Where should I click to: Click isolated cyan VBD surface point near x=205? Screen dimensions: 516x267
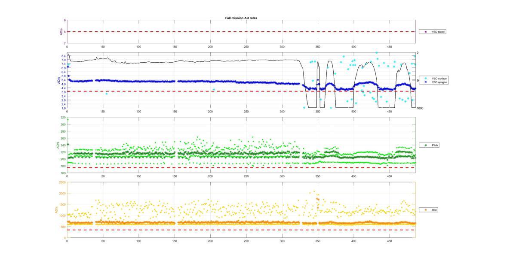coord(214,89)
